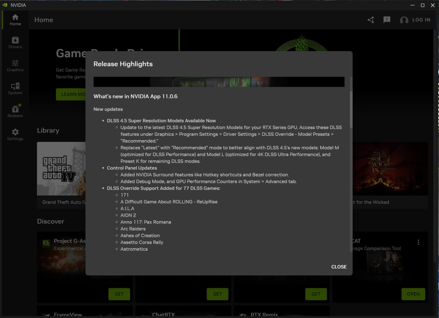Viewport: 439px width, 318px height.
Task: Expand the Library section
Action: click(x=48, y=130)
